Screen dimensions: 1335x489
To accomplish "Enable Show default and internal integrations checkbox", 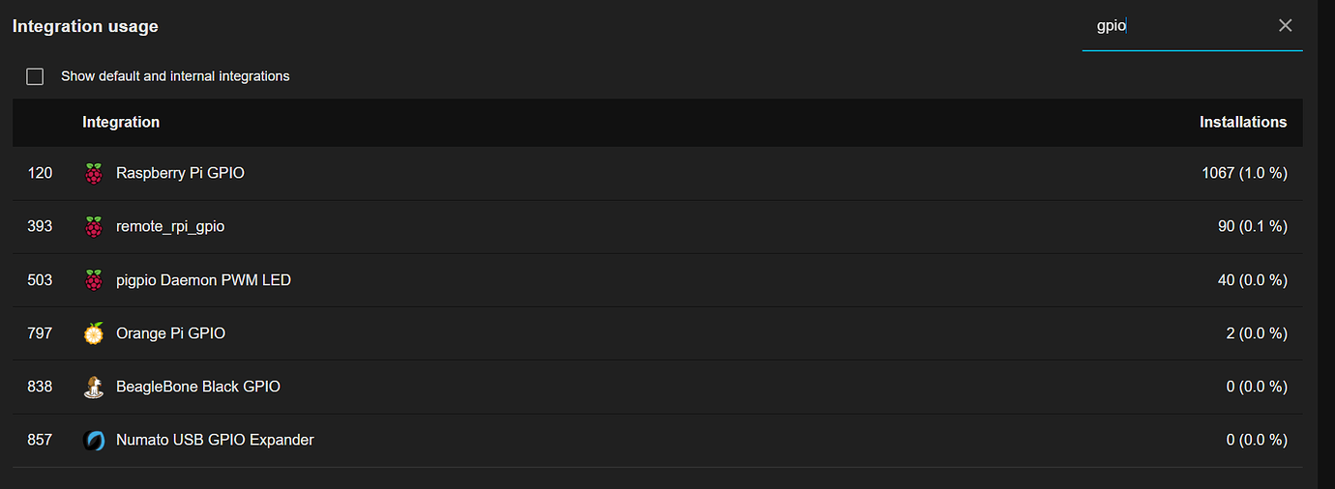I will pyautogui.click(x=35, y=76).
